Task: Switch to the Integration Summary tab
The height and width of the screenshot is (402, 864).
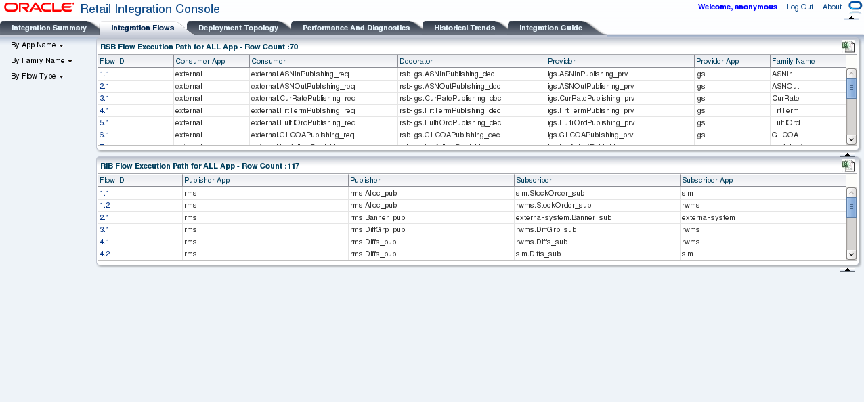Action: tap(49, 28)
